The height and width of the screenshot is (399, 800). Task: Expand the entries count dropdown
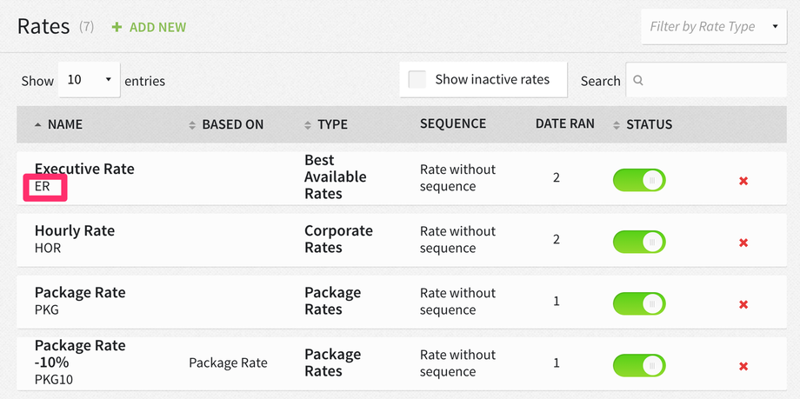click(x=90, y=80)
